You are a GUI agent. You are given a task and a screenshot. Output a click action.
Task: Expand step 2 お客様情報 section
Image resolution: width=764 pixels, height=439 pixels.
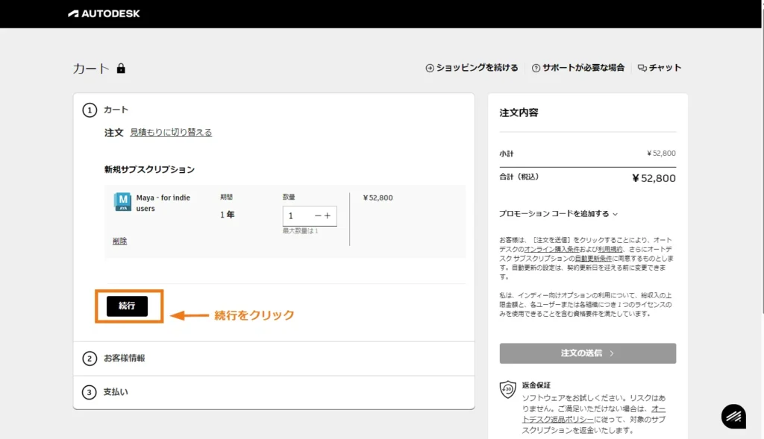pos(124,359)
